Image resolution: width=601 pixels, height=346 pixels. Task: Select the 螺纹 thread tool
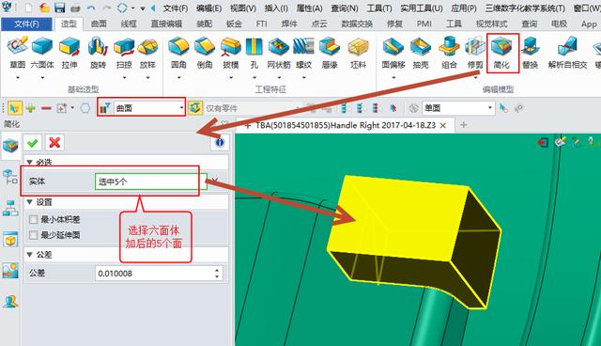pos(303,53)
